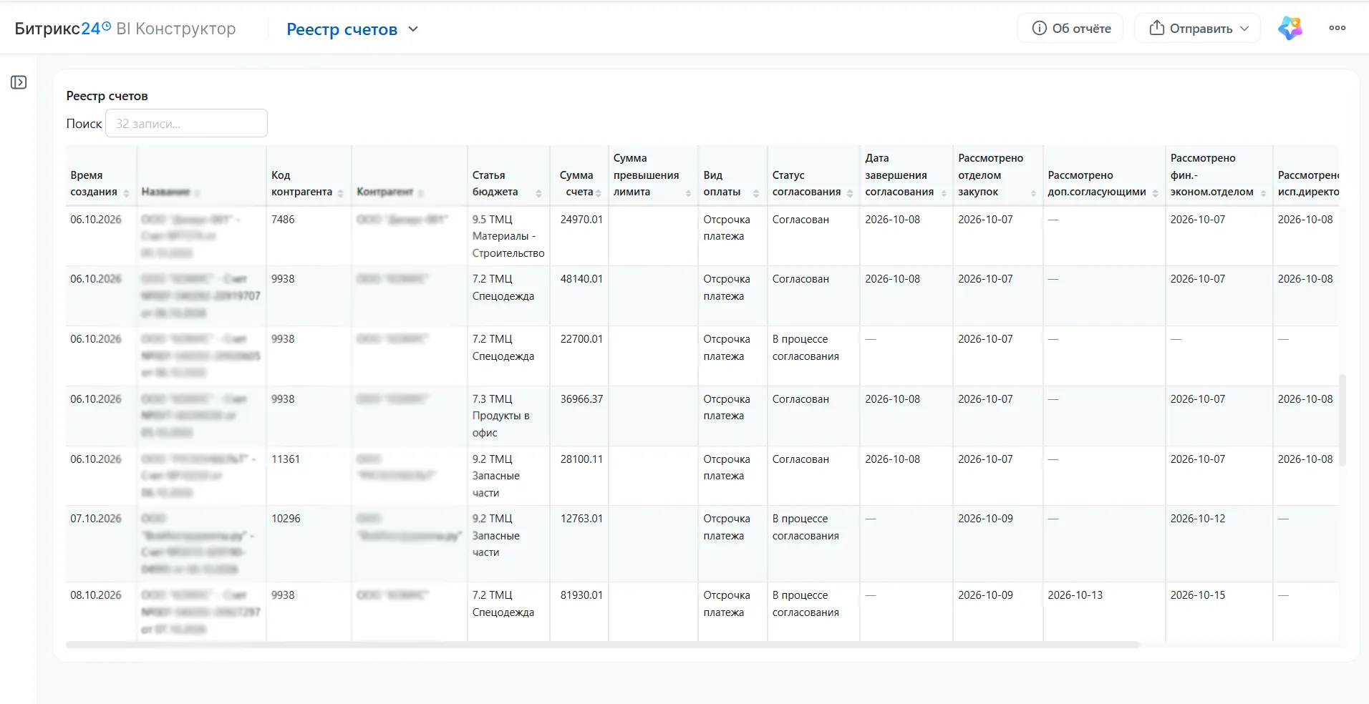The height and width of the screenshot is (704, 1369).
Task: Sort by Сумма превышения лимита arrows
Action: pyautogui.click(x=688, y=193)
